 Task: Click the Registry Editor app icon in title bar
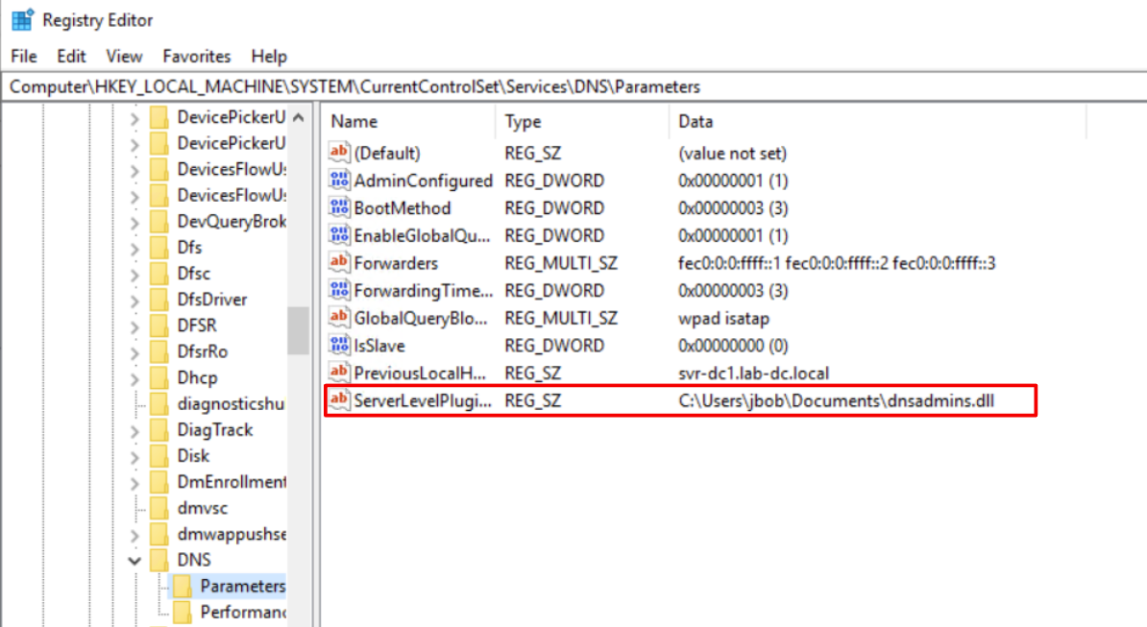(23, 20)
